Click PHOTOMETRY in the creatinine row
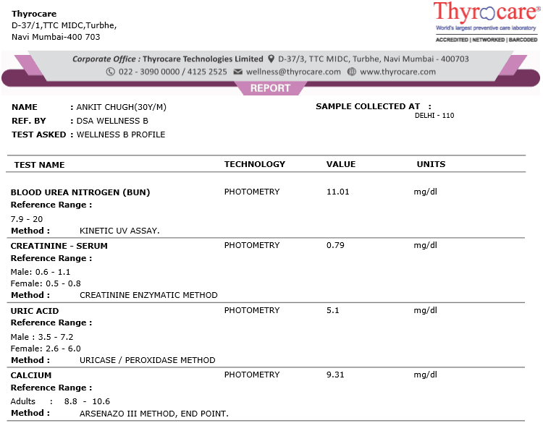Screen dimensions: 543x423 (252, 246)
